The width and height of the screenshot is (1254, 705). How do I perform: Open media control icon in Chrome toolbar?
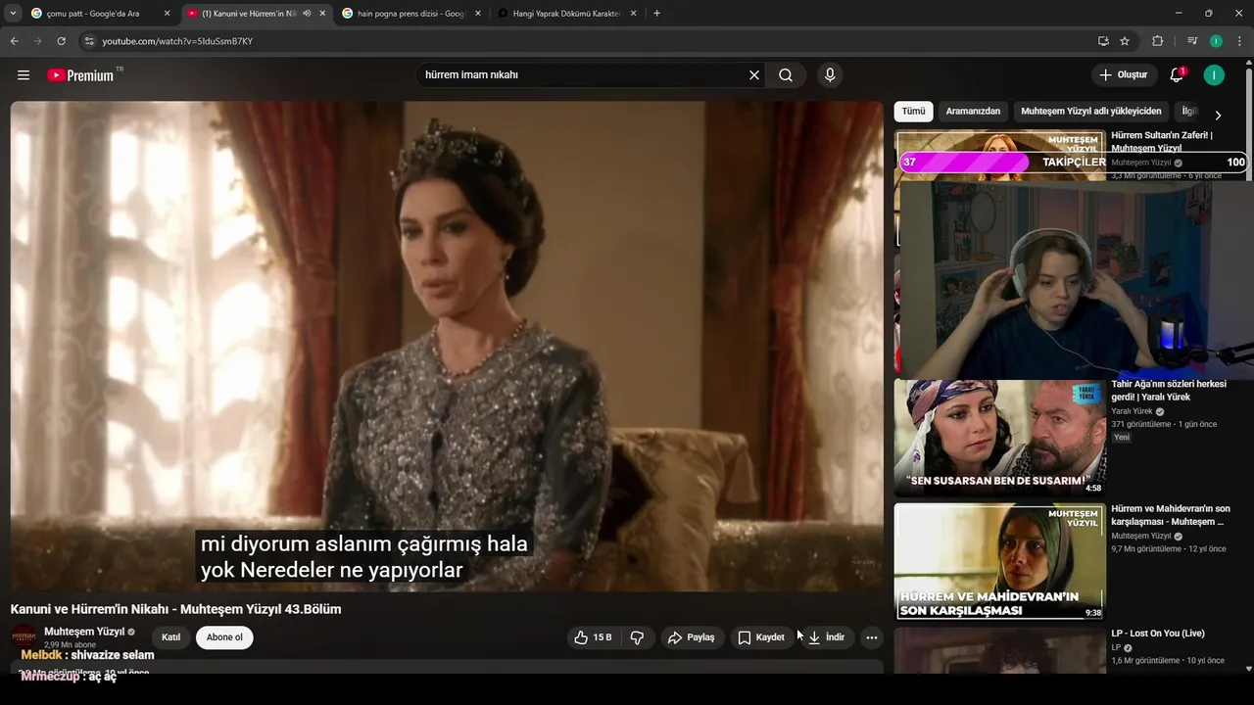pyautogui.click(x=1192, y=41)
